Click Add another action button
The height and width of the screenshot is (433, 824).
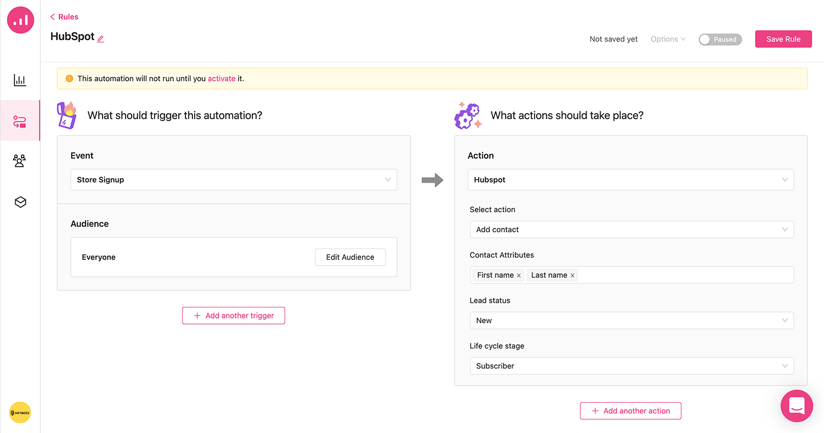click(630, 411)
